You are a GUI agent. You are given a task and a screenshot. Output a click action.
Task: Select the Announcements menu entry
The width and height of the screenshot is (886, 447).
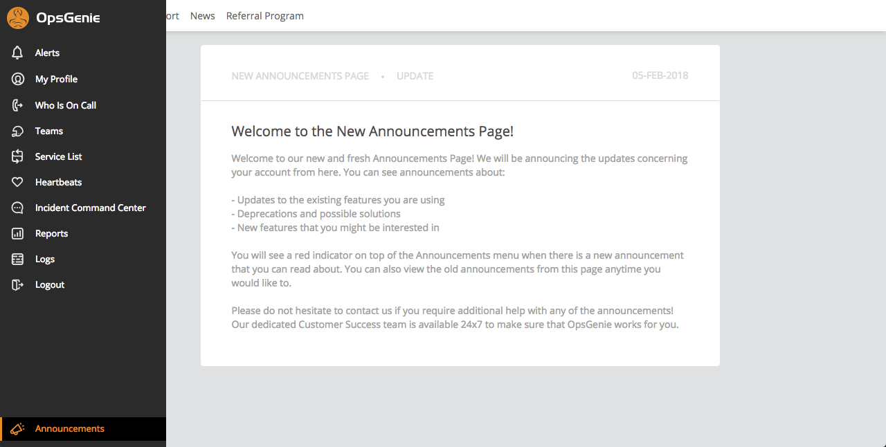point(83,428)
